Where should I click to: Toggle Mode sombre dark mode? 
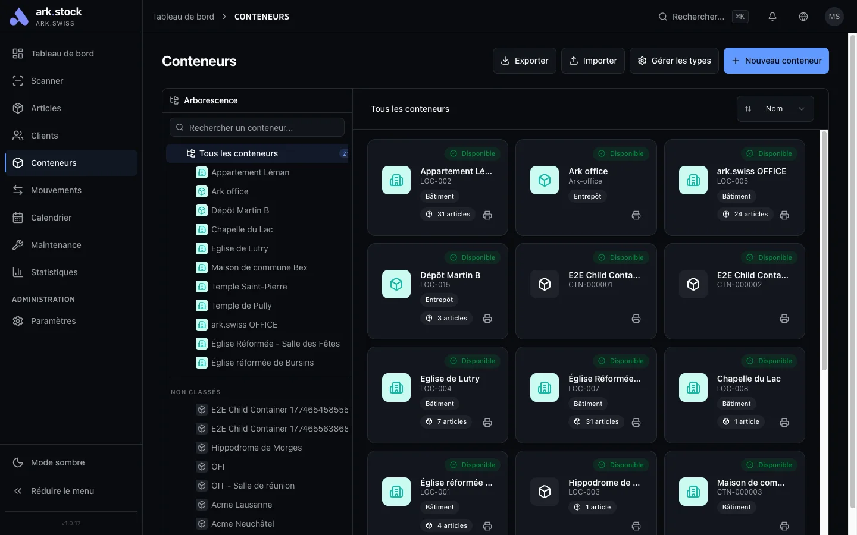pyautogui.click(x=57, y=462)
